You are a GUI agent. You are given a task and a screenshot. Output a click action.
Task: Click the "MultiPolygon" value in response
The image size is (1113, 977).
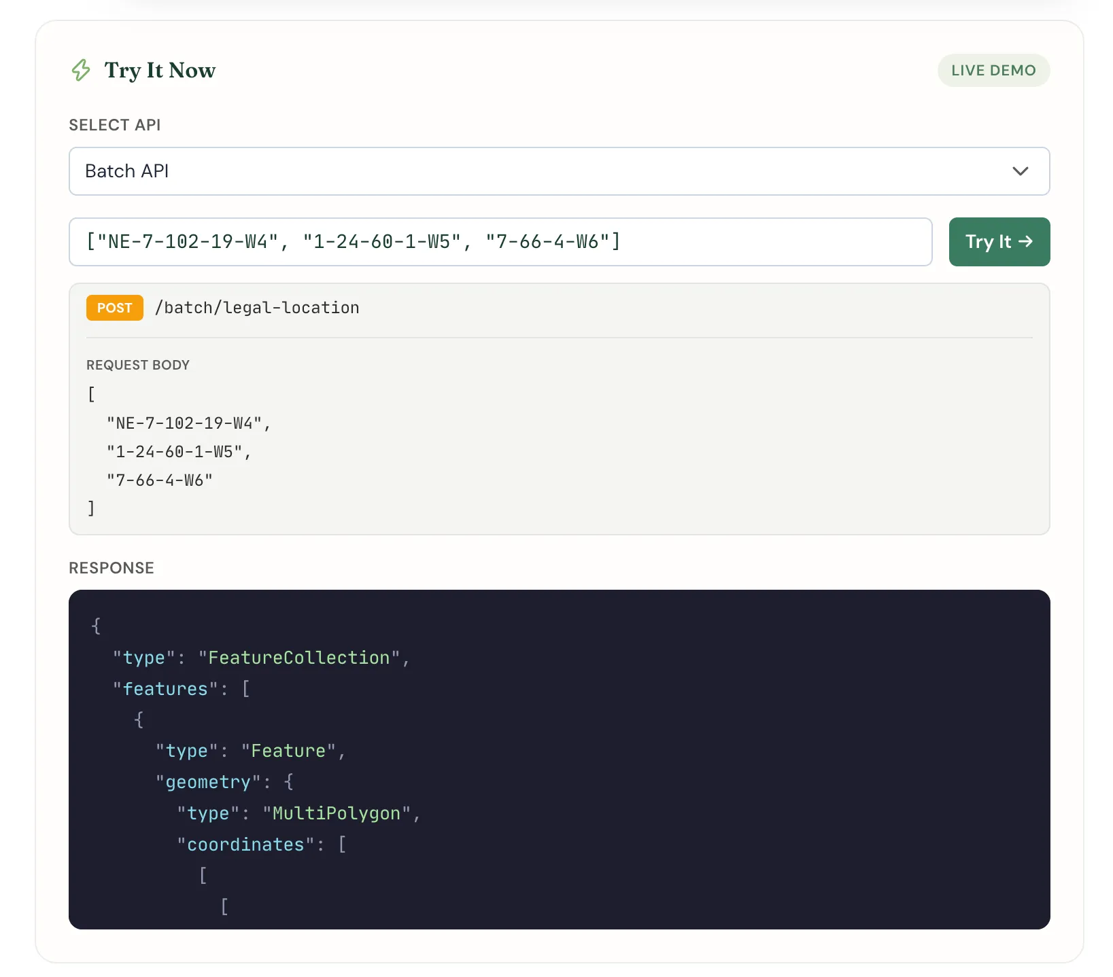point(337,813)
